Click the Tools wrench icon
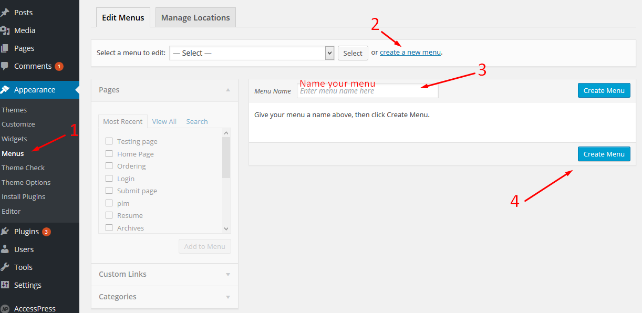 pyautogui.click(x=5, y=267)
